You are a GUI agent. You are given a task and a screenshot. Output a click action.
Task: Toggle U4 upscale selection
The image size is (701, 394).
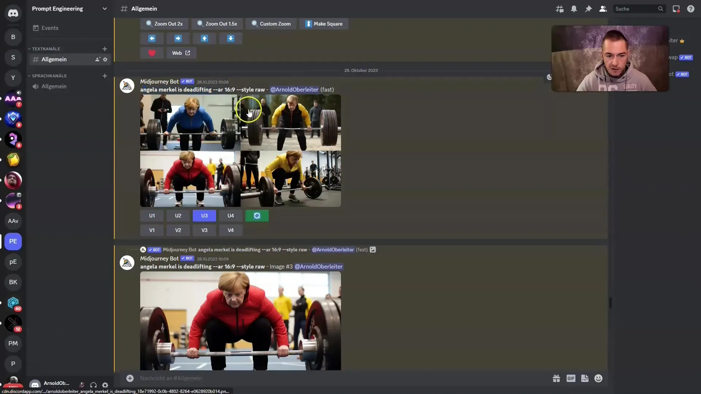(x=230, y=216)
